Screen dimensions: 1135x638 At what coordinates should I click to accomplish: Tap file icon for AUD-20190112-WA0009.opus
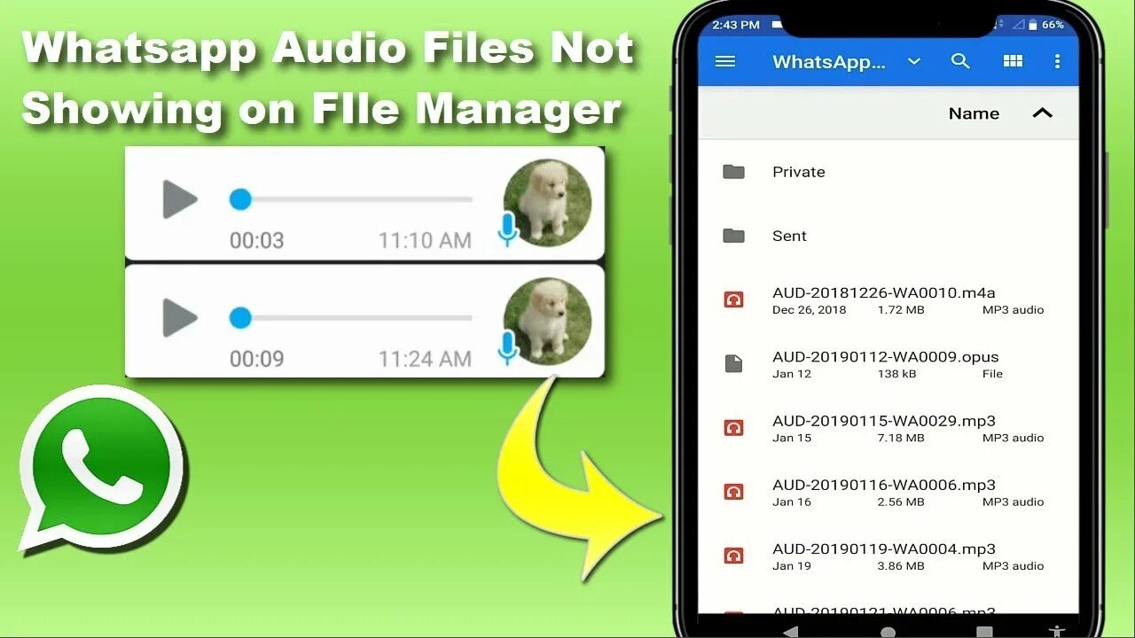733,363
